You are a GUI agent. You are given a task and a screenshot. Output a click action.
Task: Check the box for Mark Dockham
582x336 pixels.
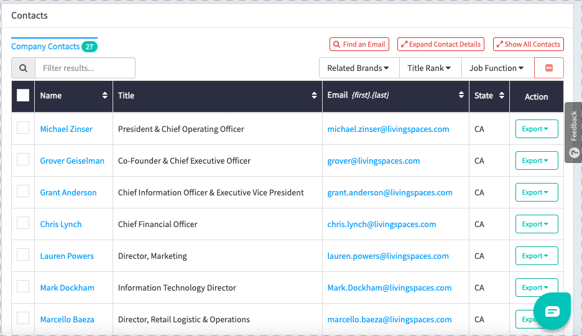tap(23, 287)
